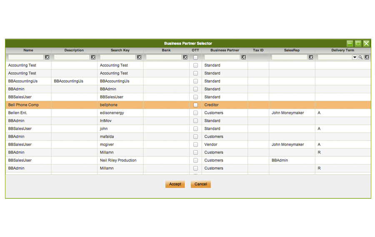The width and height of the screenshot is (375, 237).
Task: Click the Cancel button
Action: click(201, 184)
